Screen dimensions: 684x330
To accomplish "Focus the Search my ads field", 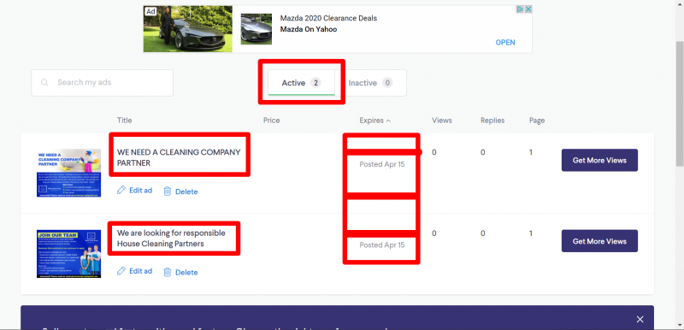I will (x=102, y=83).
